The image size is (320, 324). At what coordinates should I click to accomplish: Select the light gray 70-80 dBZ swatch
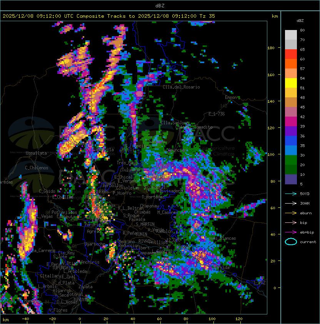(x=291, y=35)
